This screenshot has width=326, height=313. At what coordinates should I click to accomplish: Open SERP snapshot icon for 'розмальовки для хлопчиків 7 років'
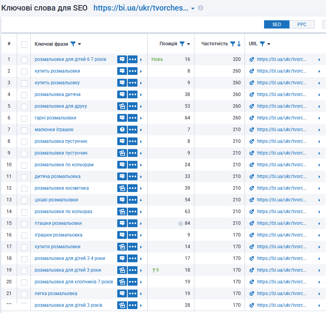tap(122, 282)
